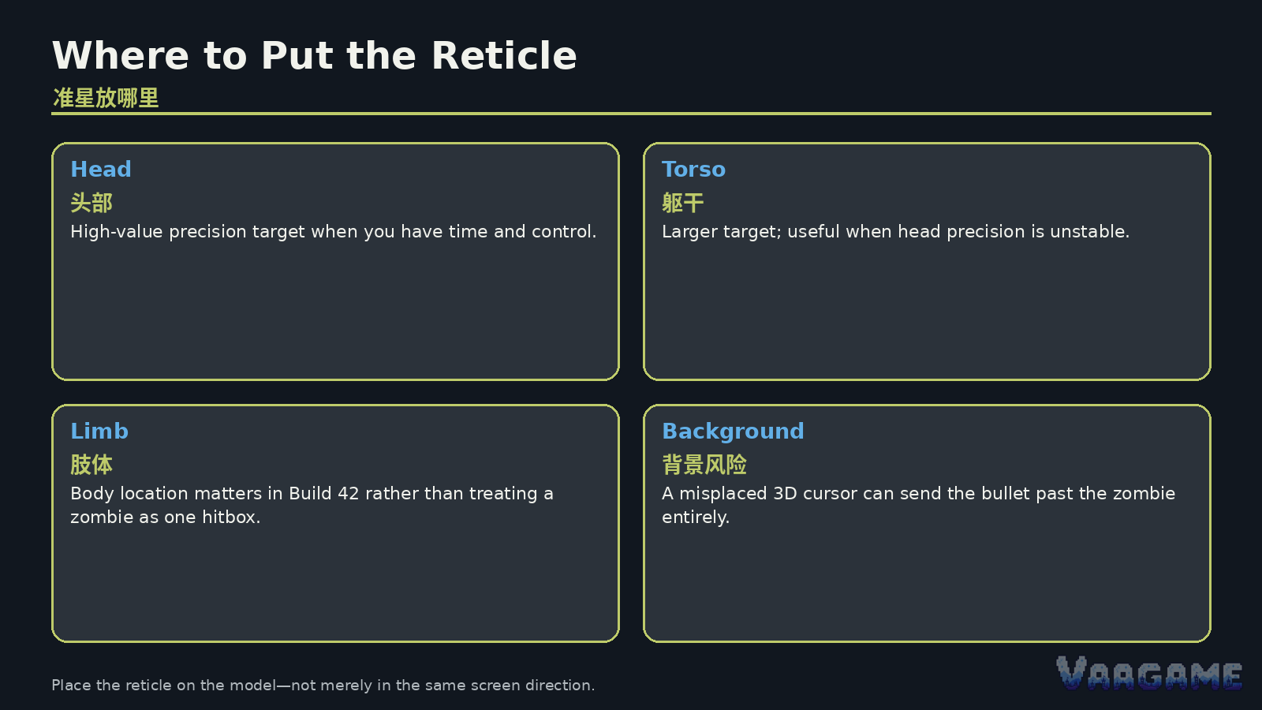This screenshot has height=710, width=1262.
Task: Select the Background card heading
Action: coord(733,432)
